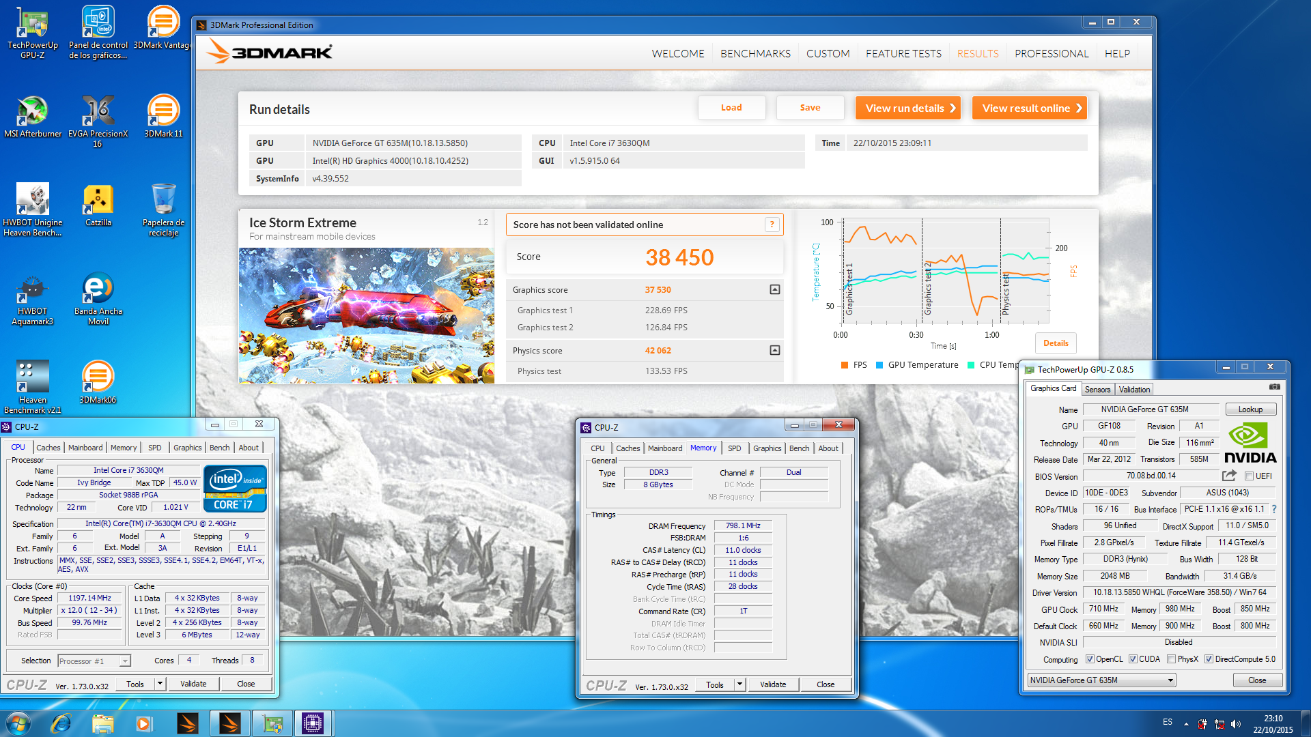Open Sensors tab in GPU-Z
This screenshot has height=737, width=1311.
(1097, 389)
